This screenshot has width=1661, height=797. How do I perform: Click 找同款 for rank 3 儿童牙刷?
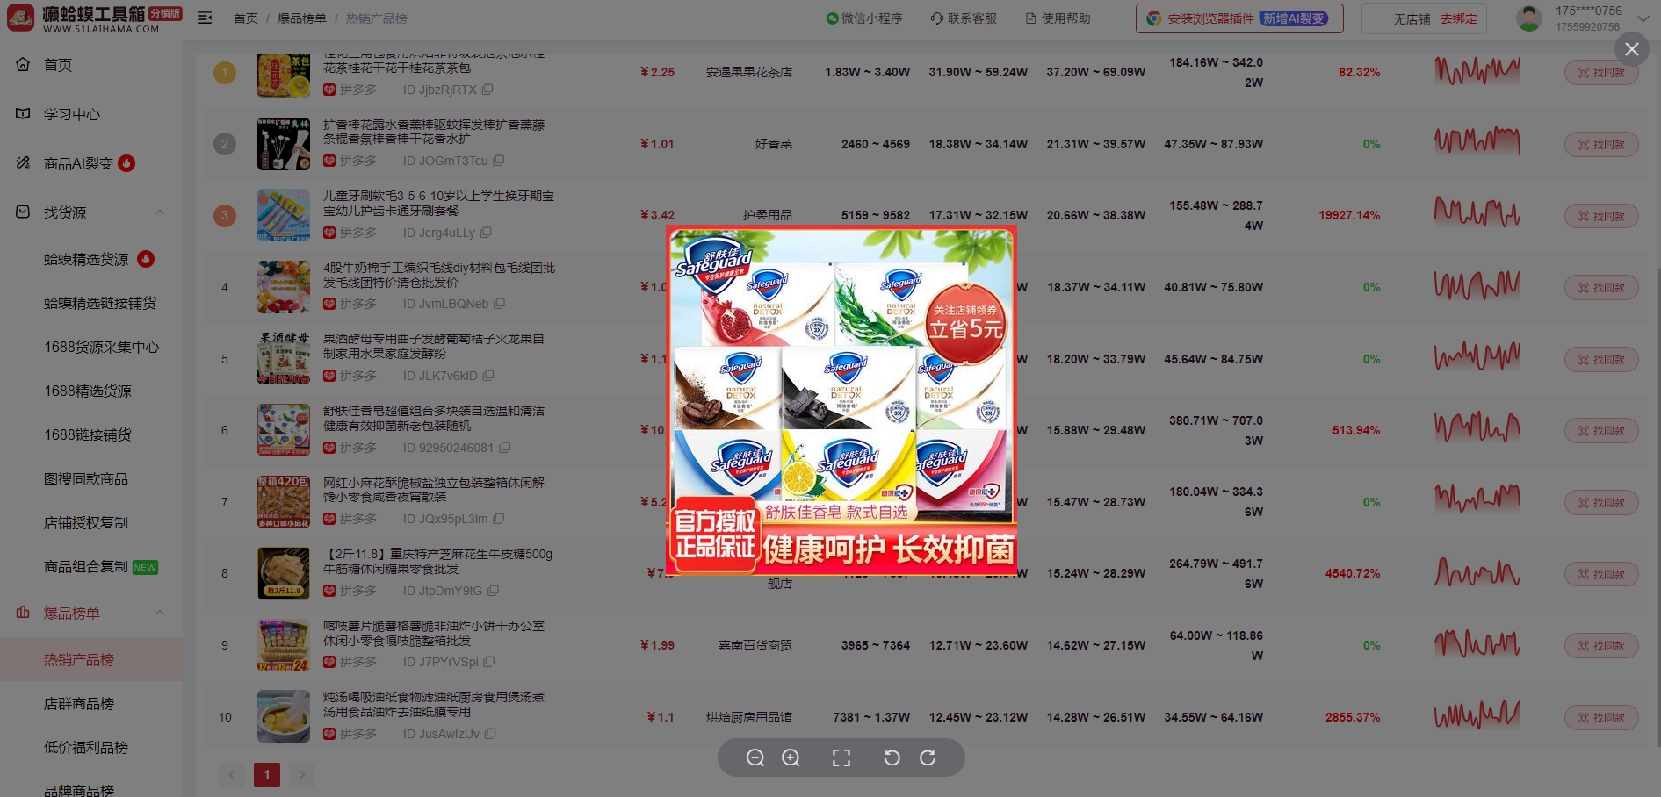[1600, 216]
